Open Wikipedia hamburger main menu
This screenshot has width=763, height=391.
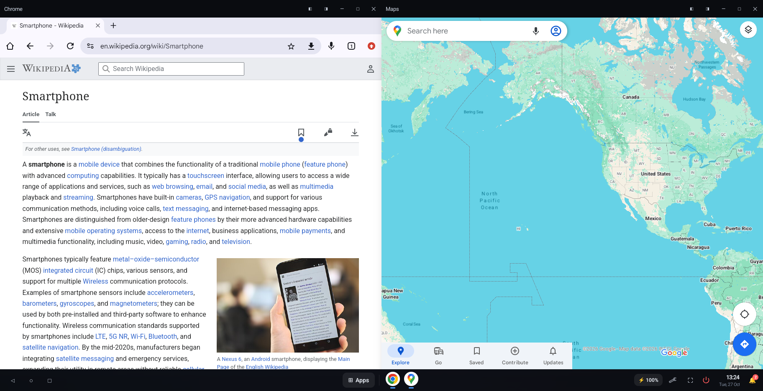[x=11, y=69]
